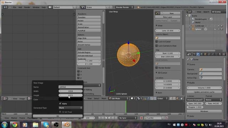Viewport: 228px width, 128px height.
Task: Toggle Constraint Axis Z checkbox
Action: (78, 78)
